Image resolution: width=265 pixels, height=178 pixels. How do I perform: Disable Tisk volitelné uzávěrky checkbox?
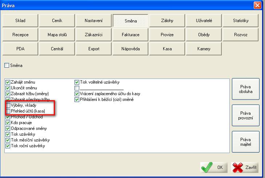(77, 82)
